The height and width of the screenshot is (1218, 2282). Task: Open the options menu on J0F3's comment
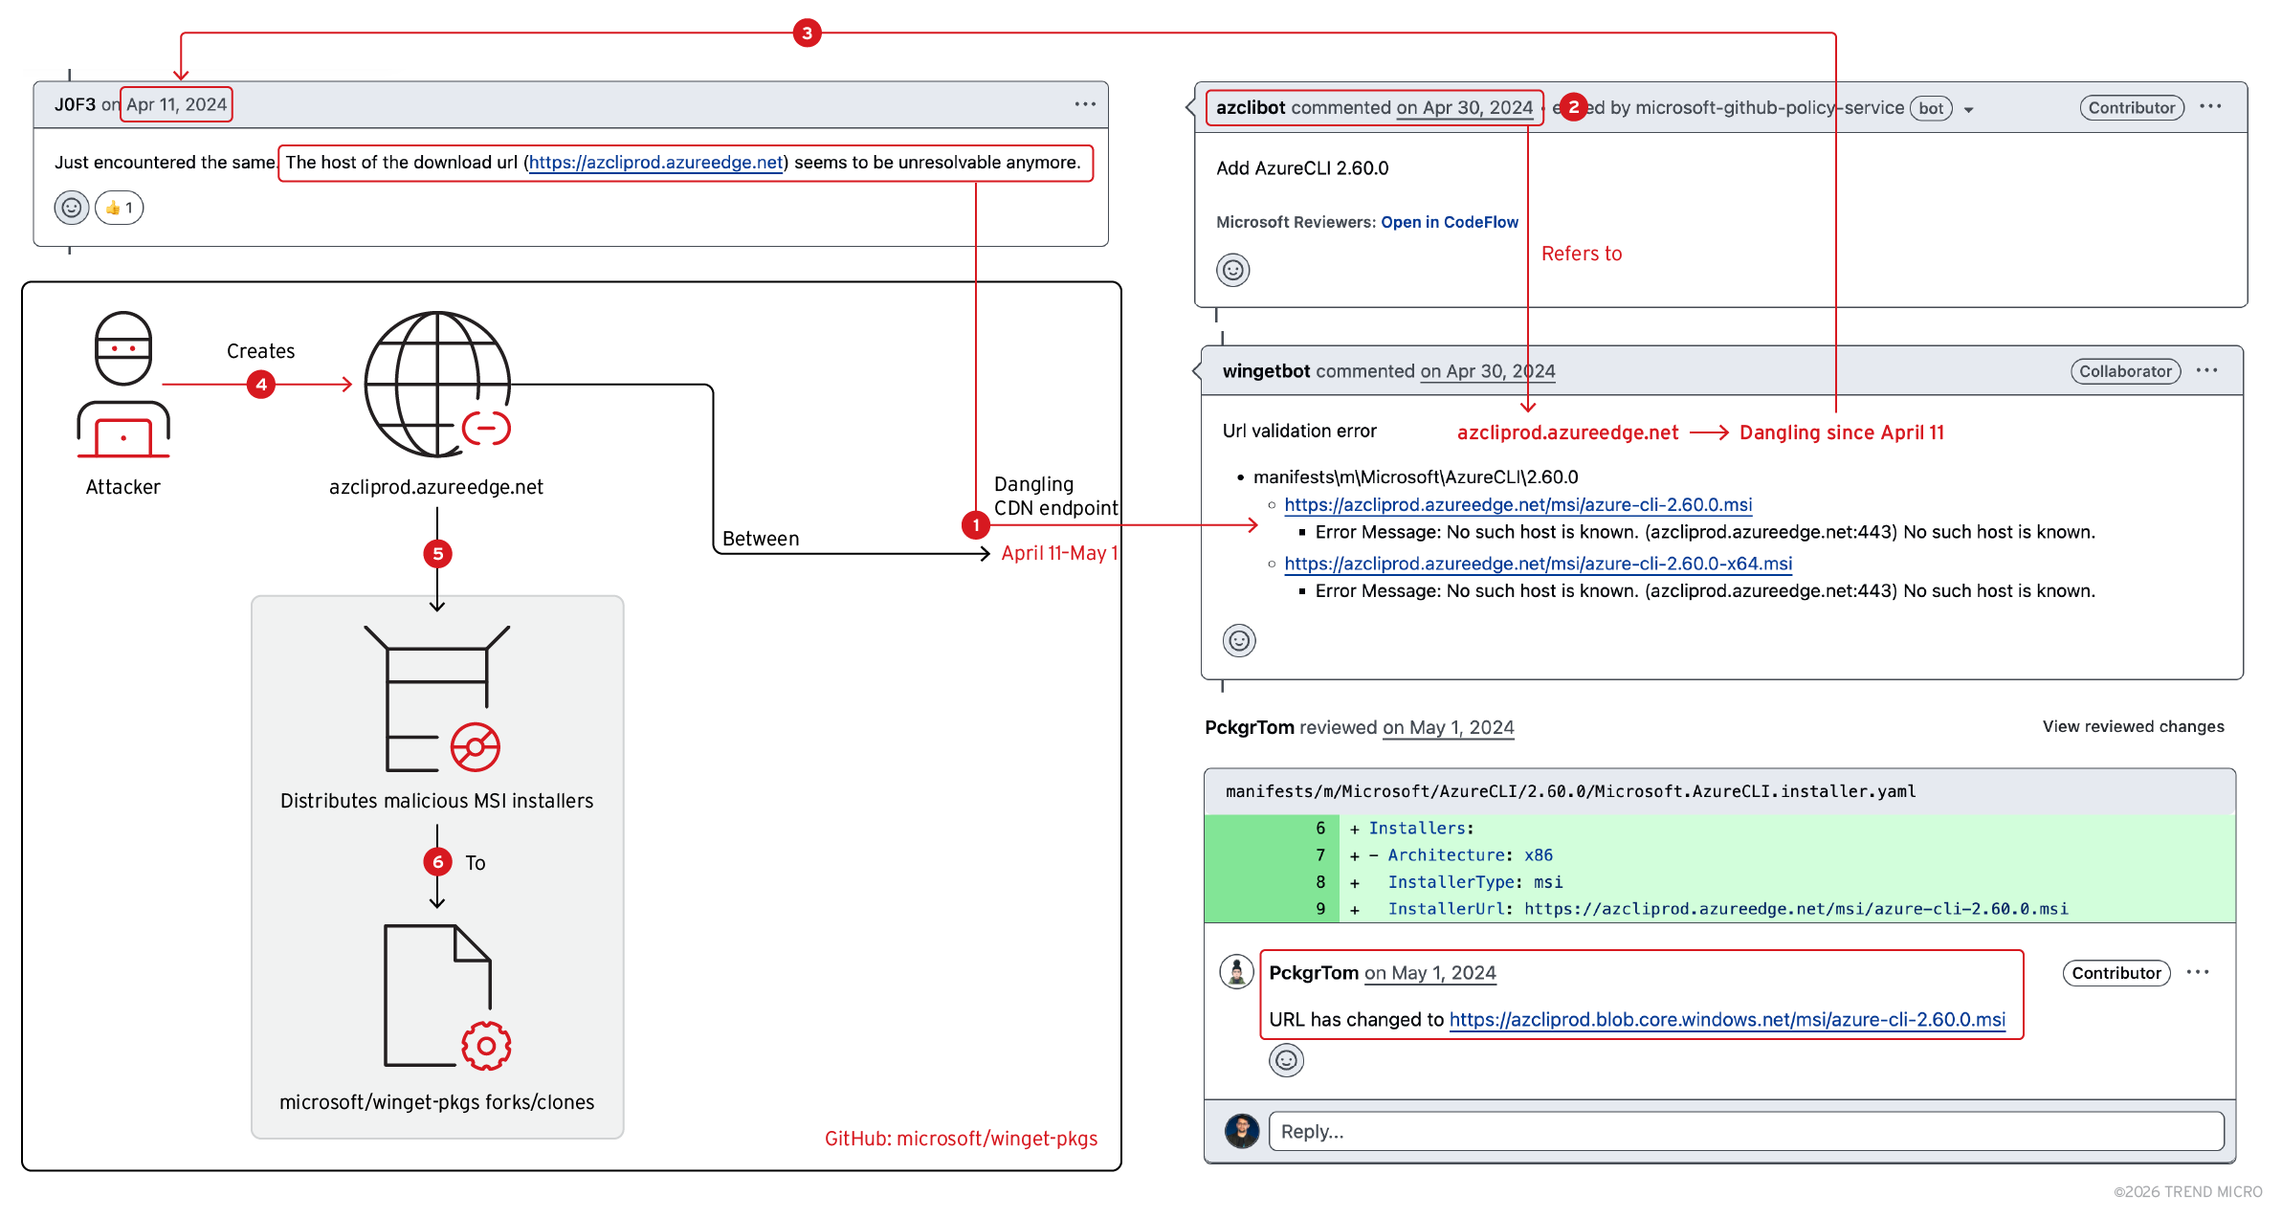[x=1084, y=104]
